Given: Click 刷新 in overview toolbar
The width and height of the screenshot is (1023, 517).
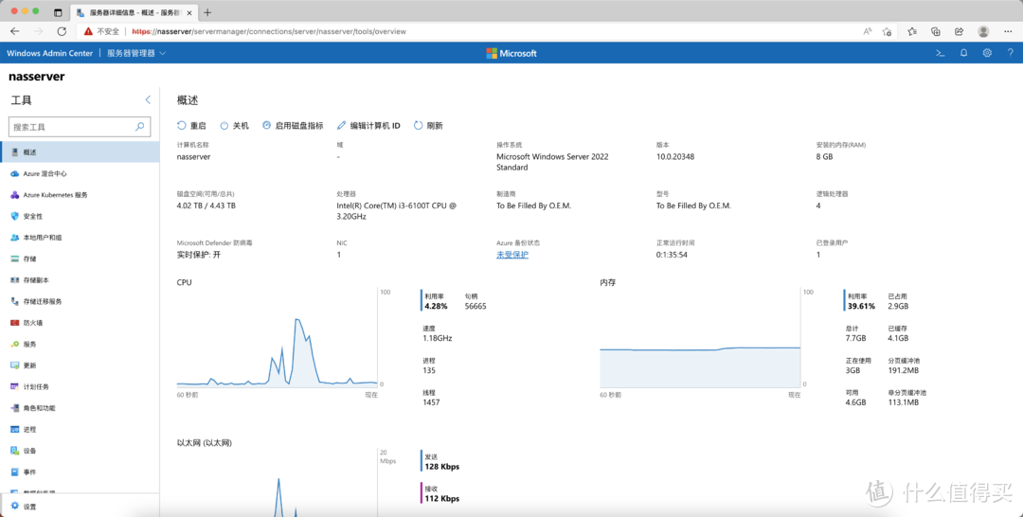Looking at the screenshot, I should coord(428,125).
